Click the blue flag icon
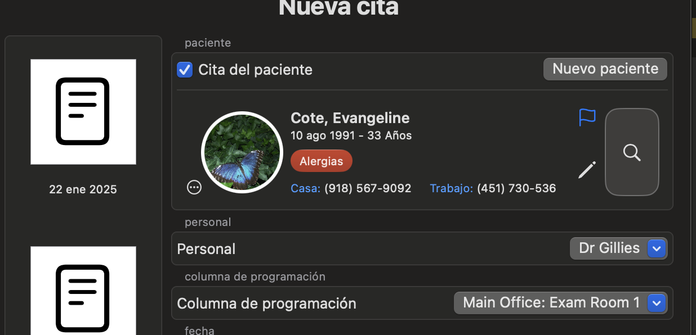Viewport: 696px width, 335px height. point(587,117)
